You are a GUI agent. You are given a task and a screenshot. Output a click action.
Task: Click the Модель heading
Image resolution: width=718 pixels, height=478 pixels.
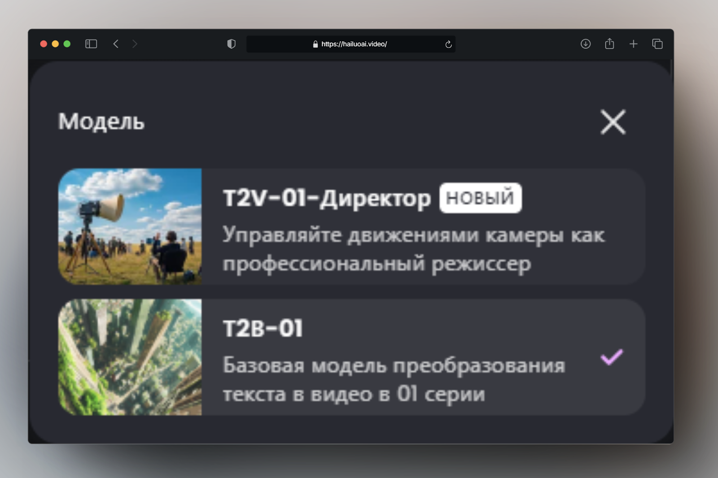pyautogui.click(x=101, y=122)
